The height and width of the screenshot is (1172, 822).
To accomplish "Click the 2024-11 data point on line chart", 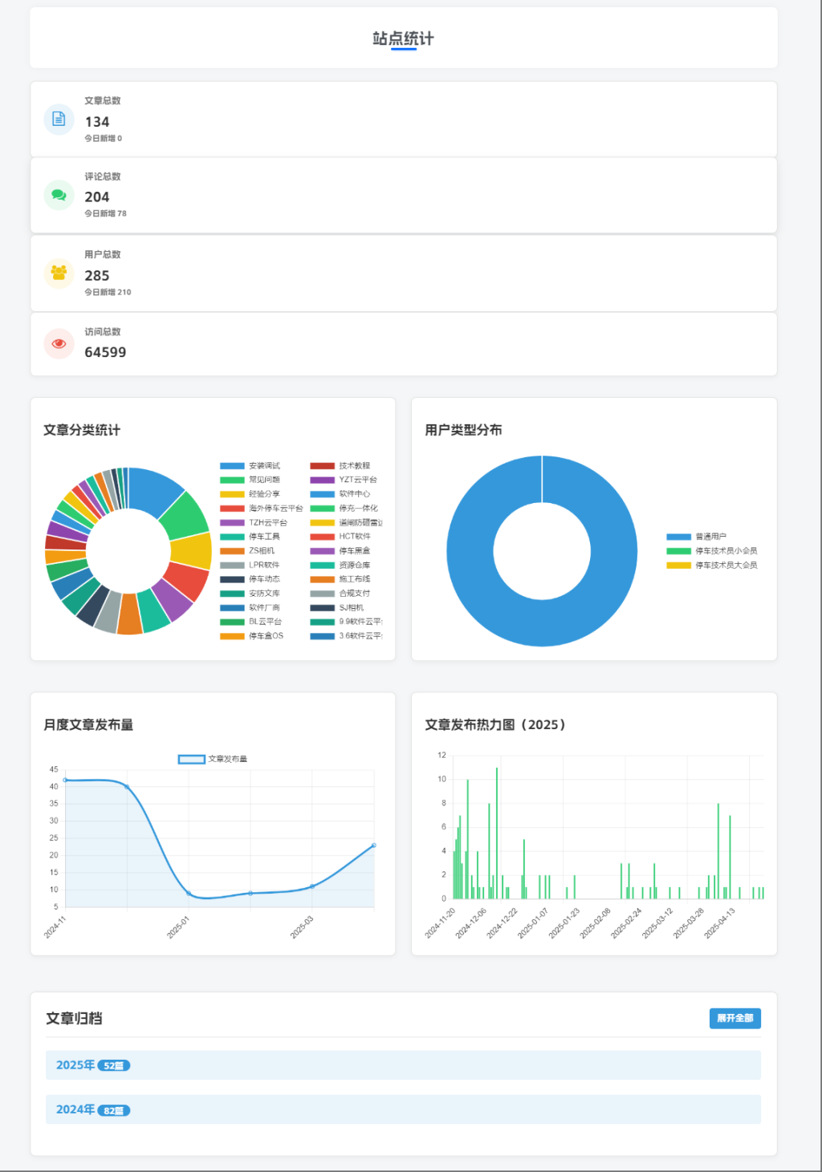I will [x=65, y=780].
